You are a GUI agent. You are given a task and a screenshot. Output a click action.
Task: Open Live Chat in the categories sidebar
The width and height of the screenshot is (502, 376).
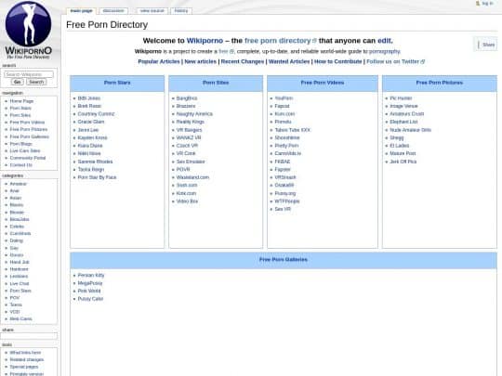coord(20,283)
